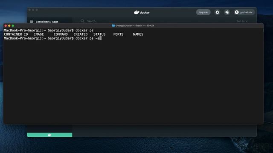Click the CONTAINER ID column header text
The height and width of the screenshot is (153, 273).
pos(16,34)
